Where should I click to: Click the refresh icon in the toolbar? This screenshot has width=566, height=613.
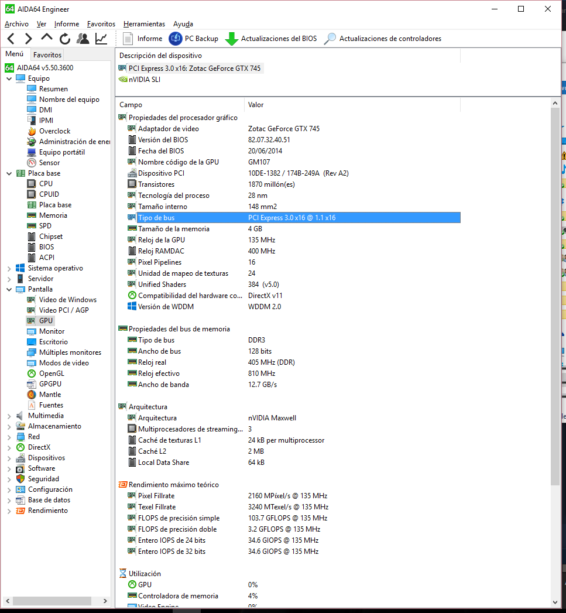[65, 39]
